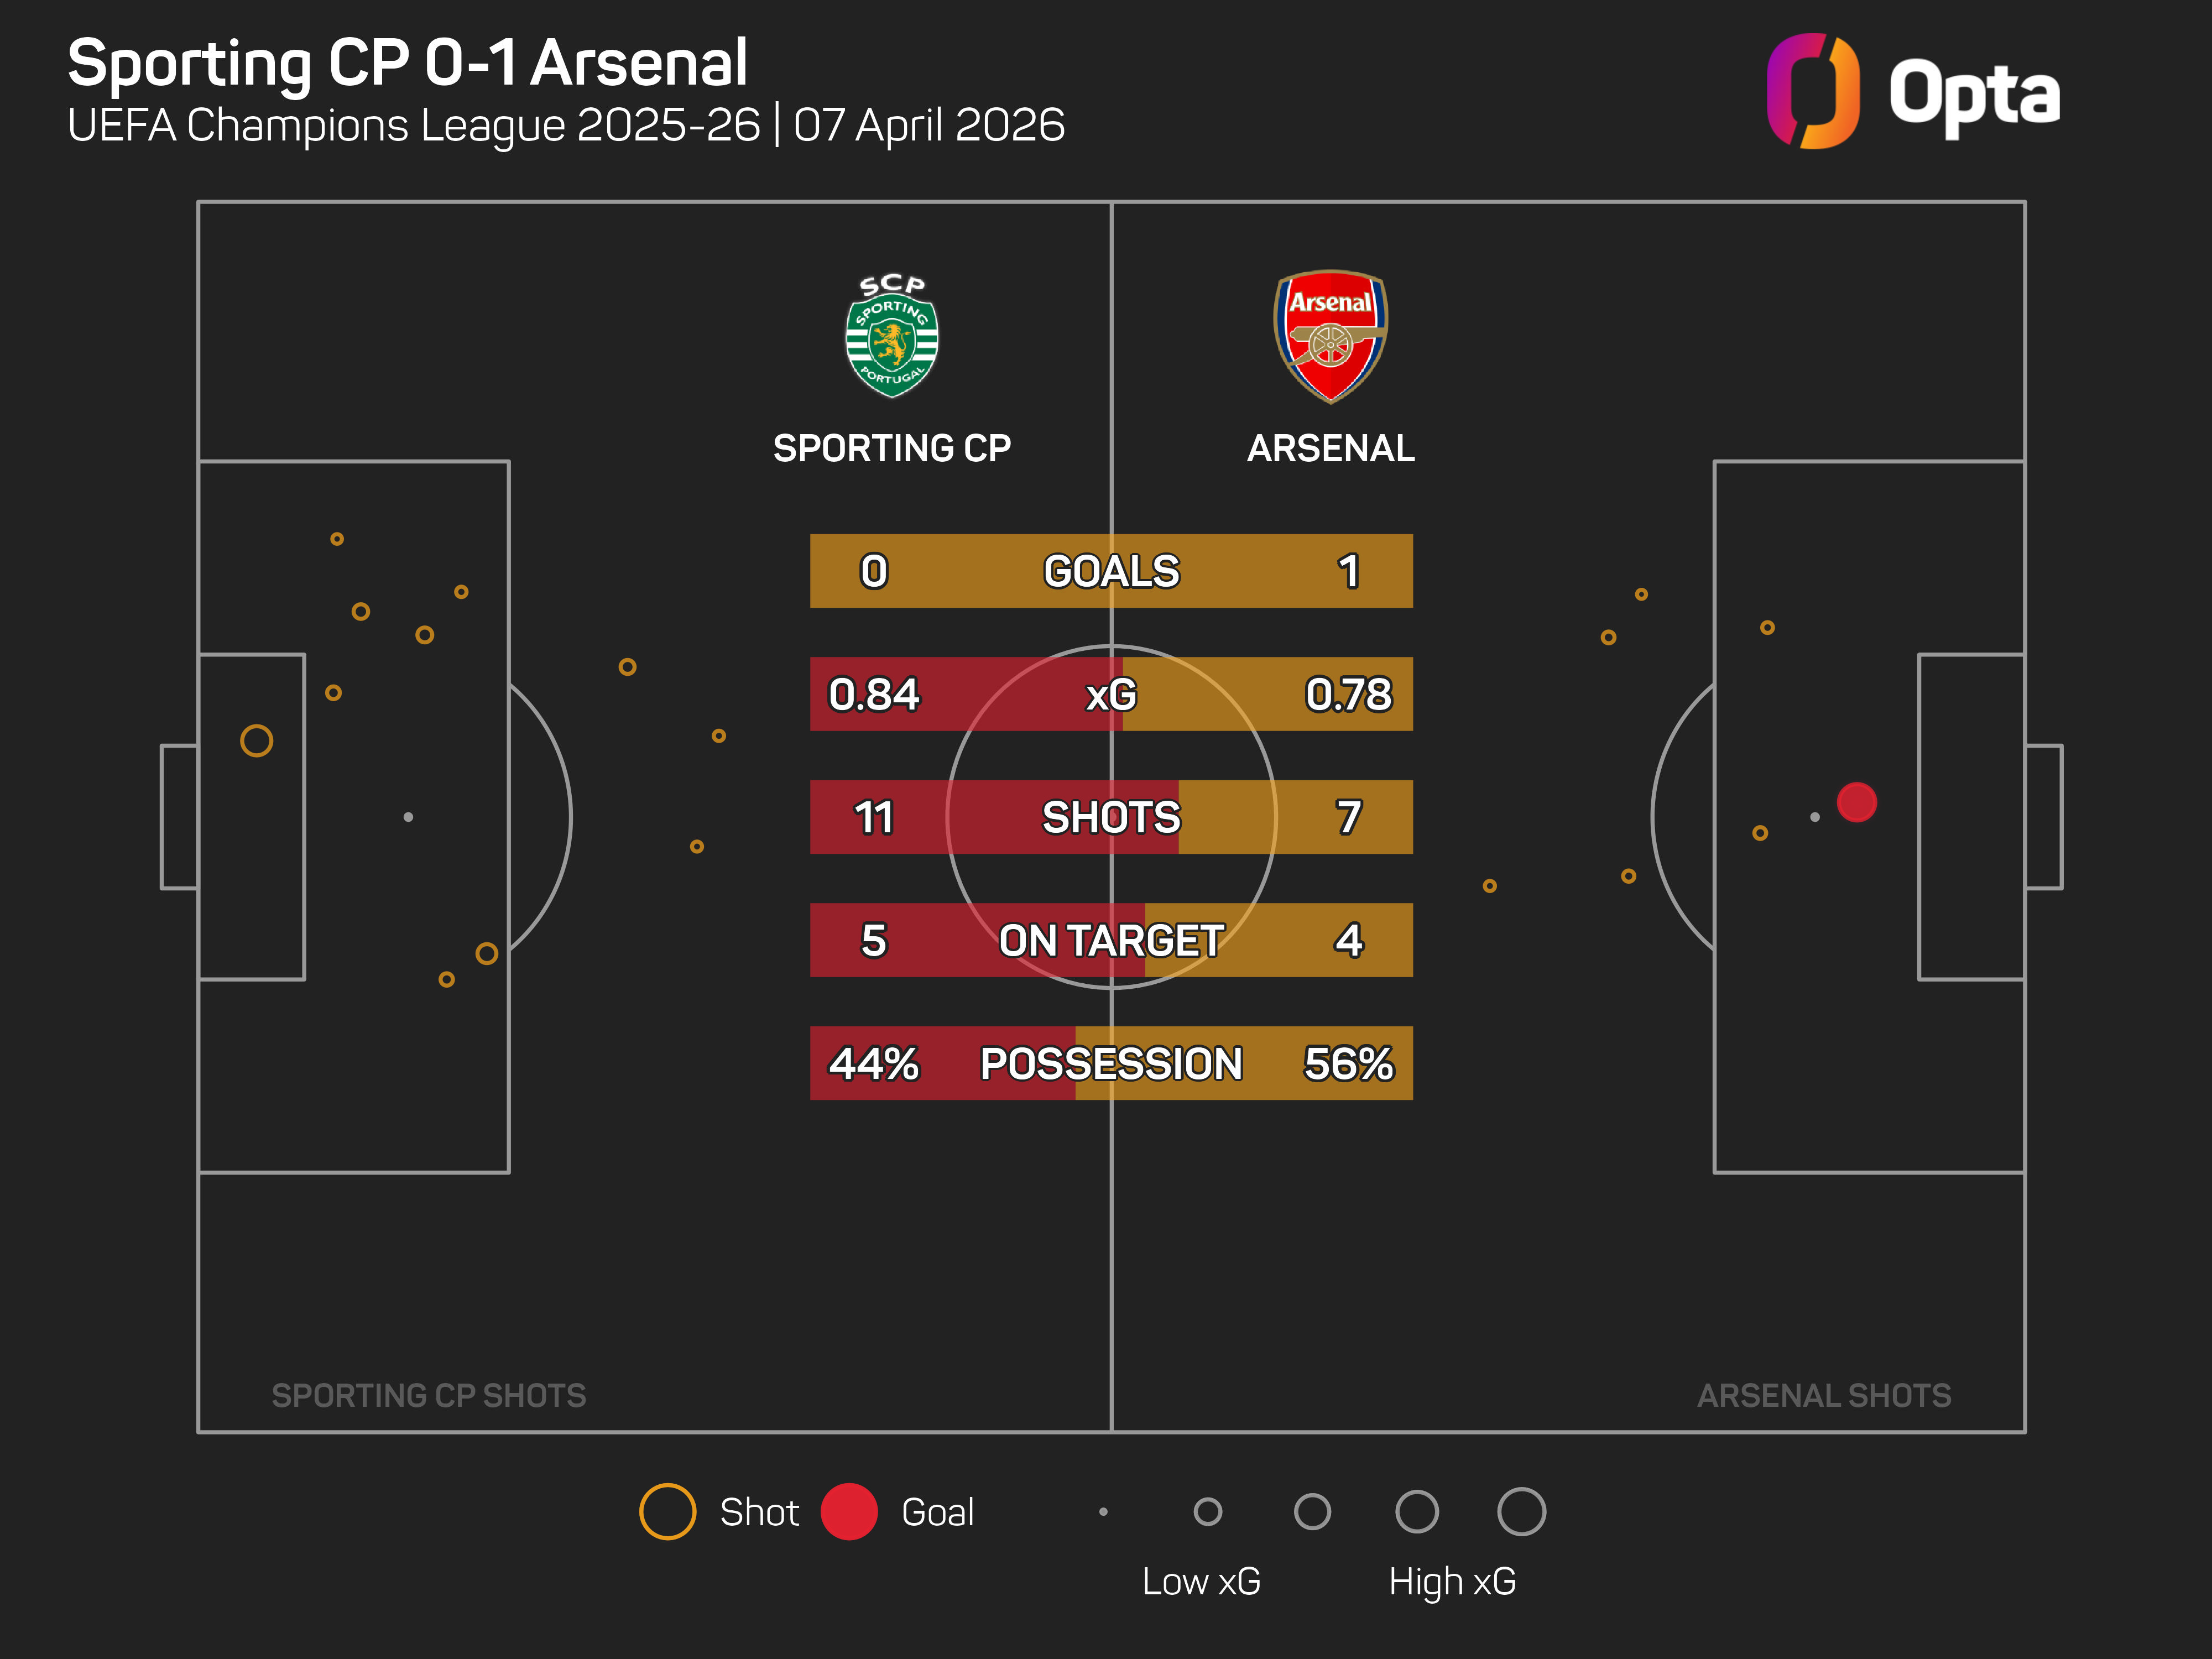
Task: Click the Opta logo icon
Action: coord(1812,91)
